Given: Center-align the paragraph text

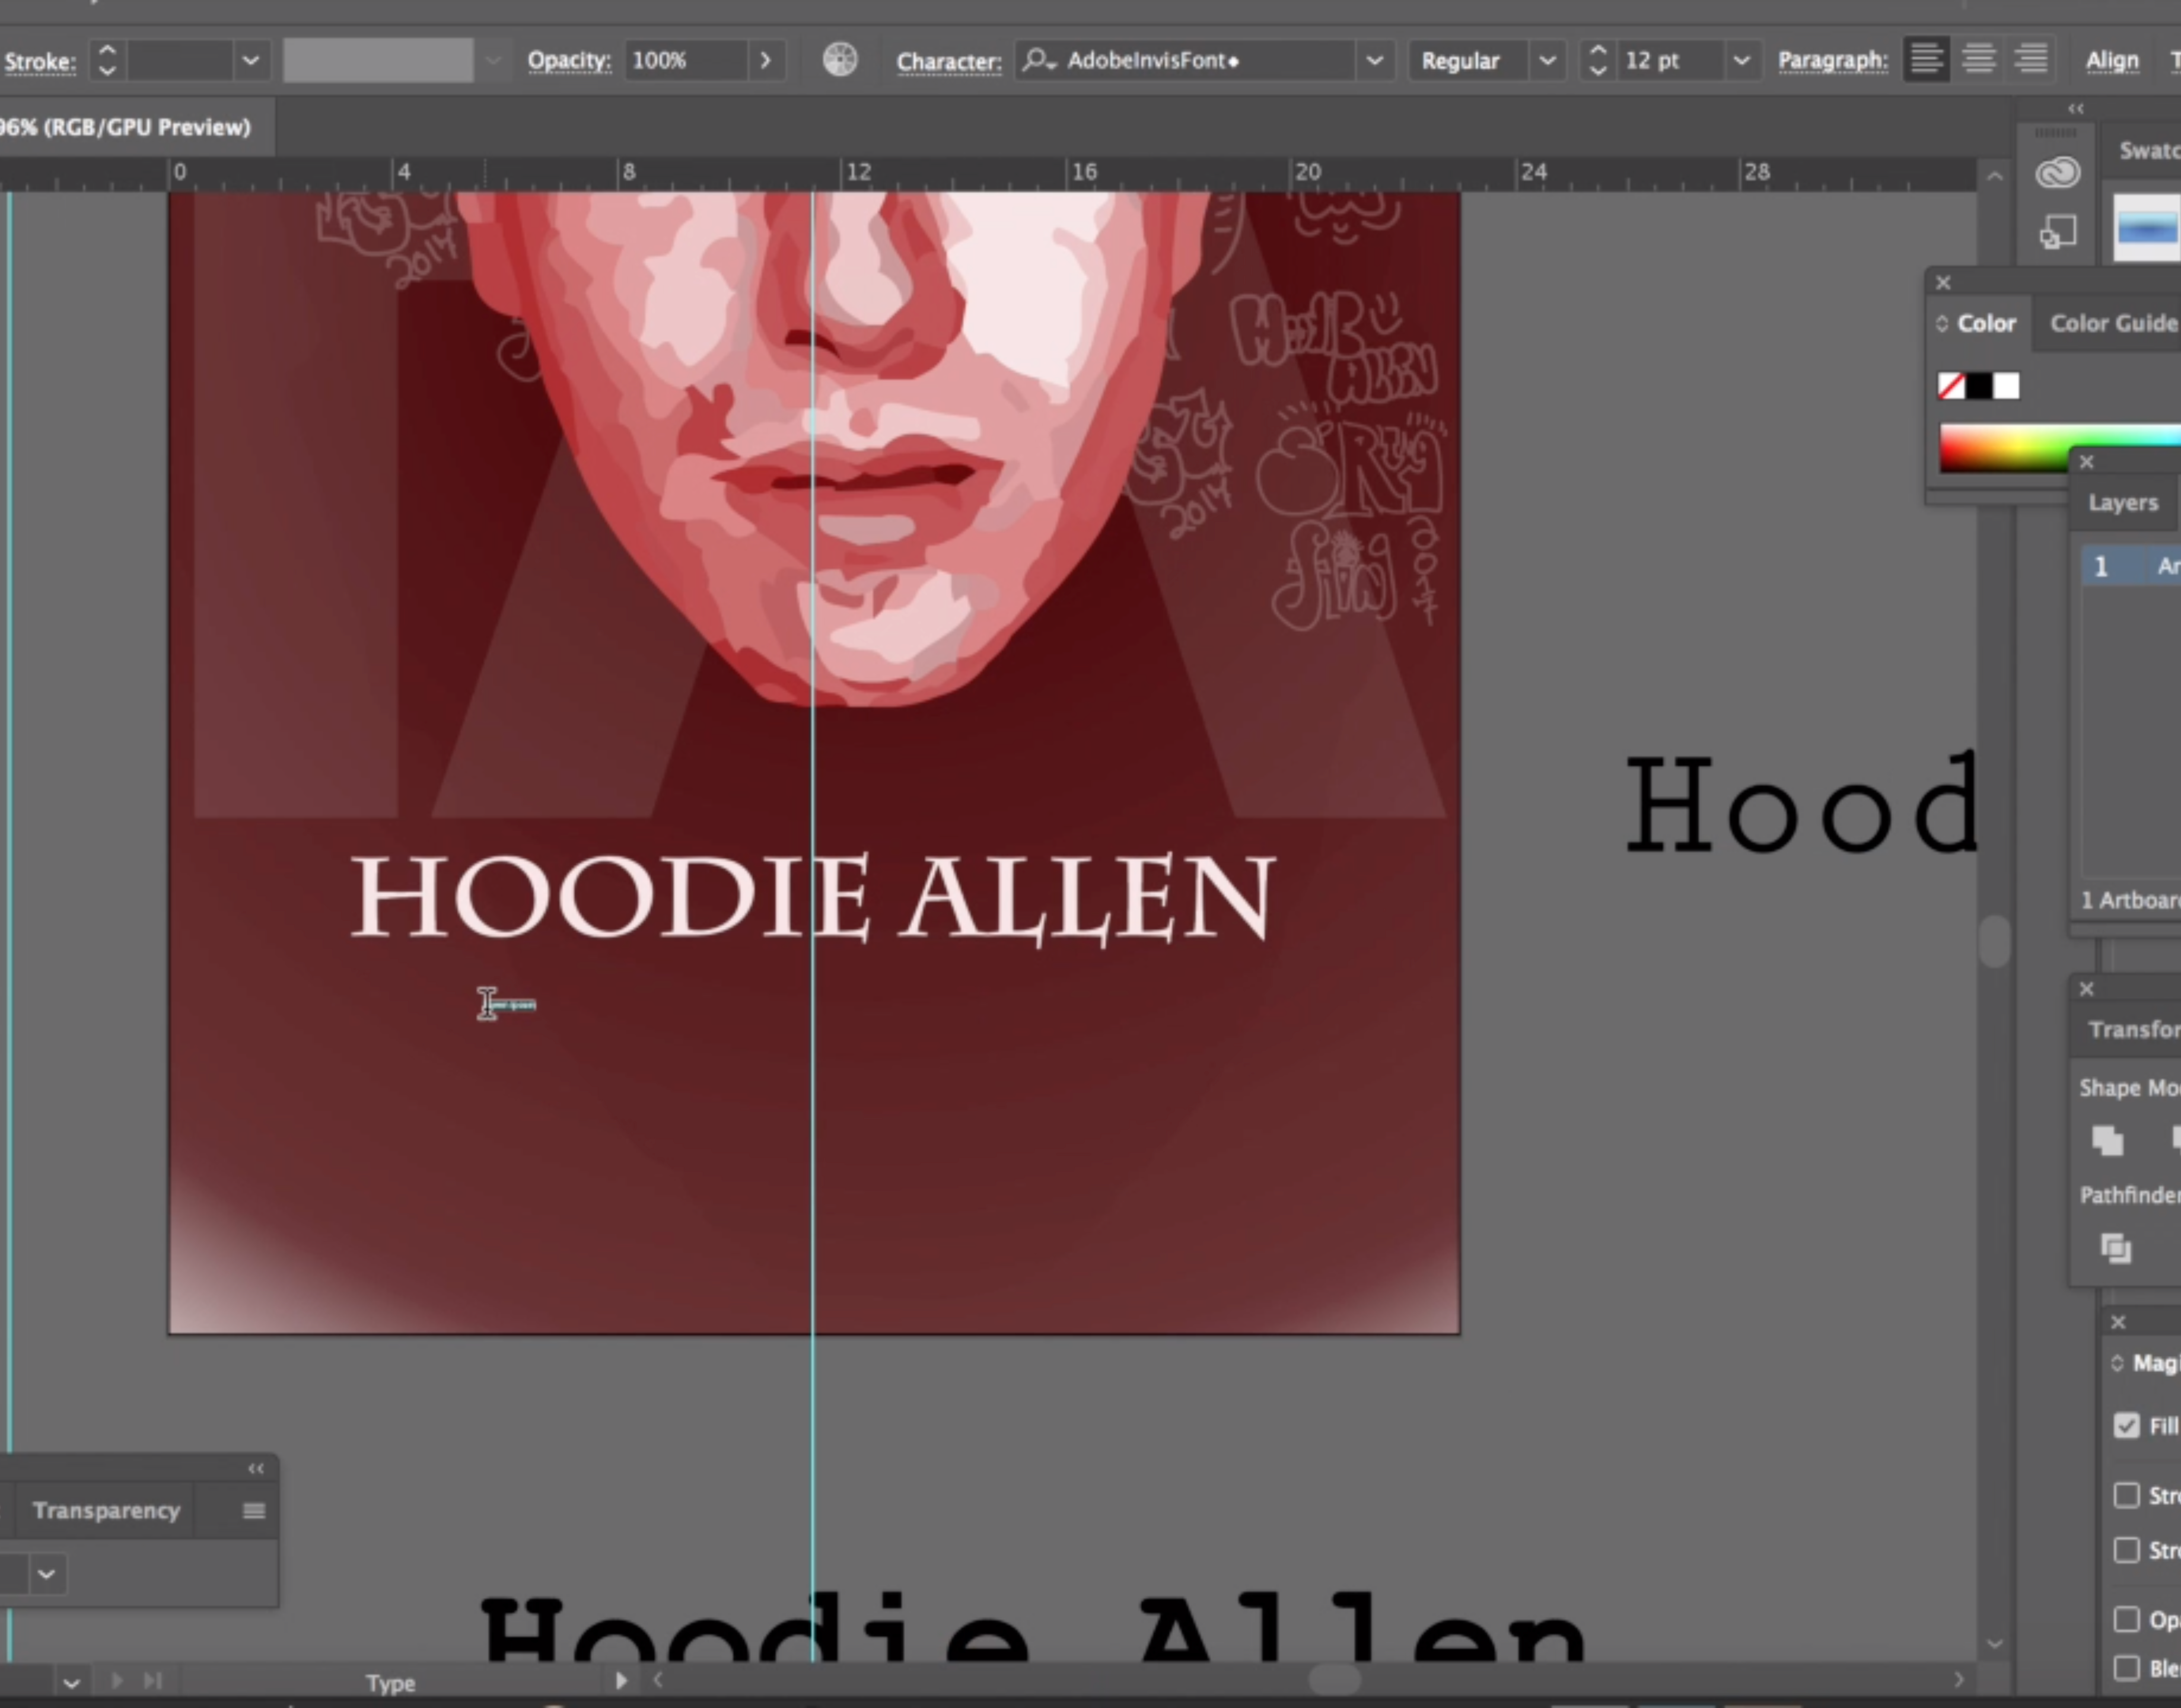Looking at the screenshot, I should pyautogui.click(x=1979, y=60).
